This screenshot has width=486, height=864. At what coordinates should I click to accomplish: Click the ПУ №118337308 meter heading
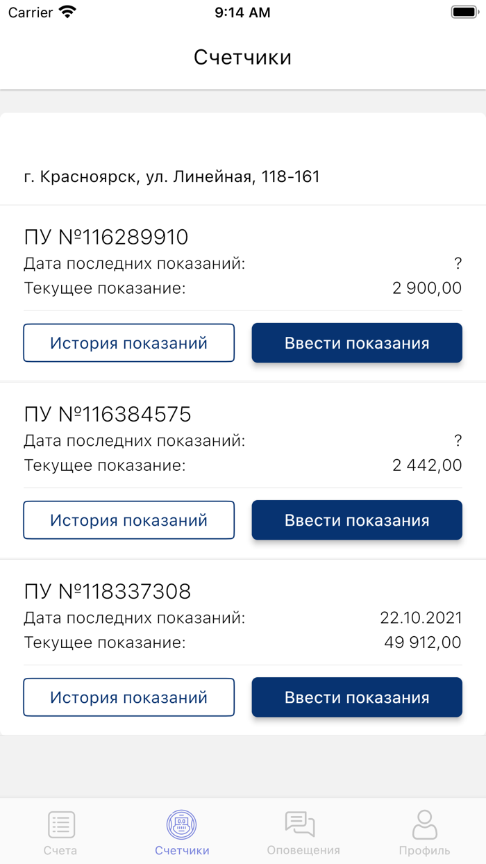(x=106, y=591)
